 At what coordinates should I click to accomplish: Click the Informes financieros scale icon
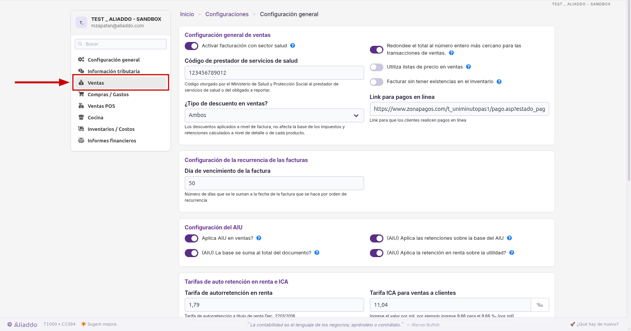(x=81, y=140)
